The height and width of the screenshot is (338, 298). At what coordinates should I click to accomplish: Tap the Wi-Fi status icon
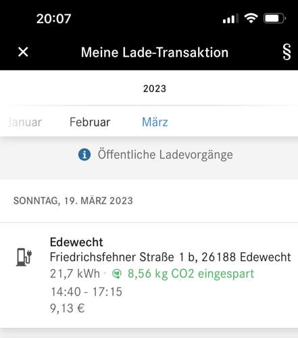tap(251, 18)
